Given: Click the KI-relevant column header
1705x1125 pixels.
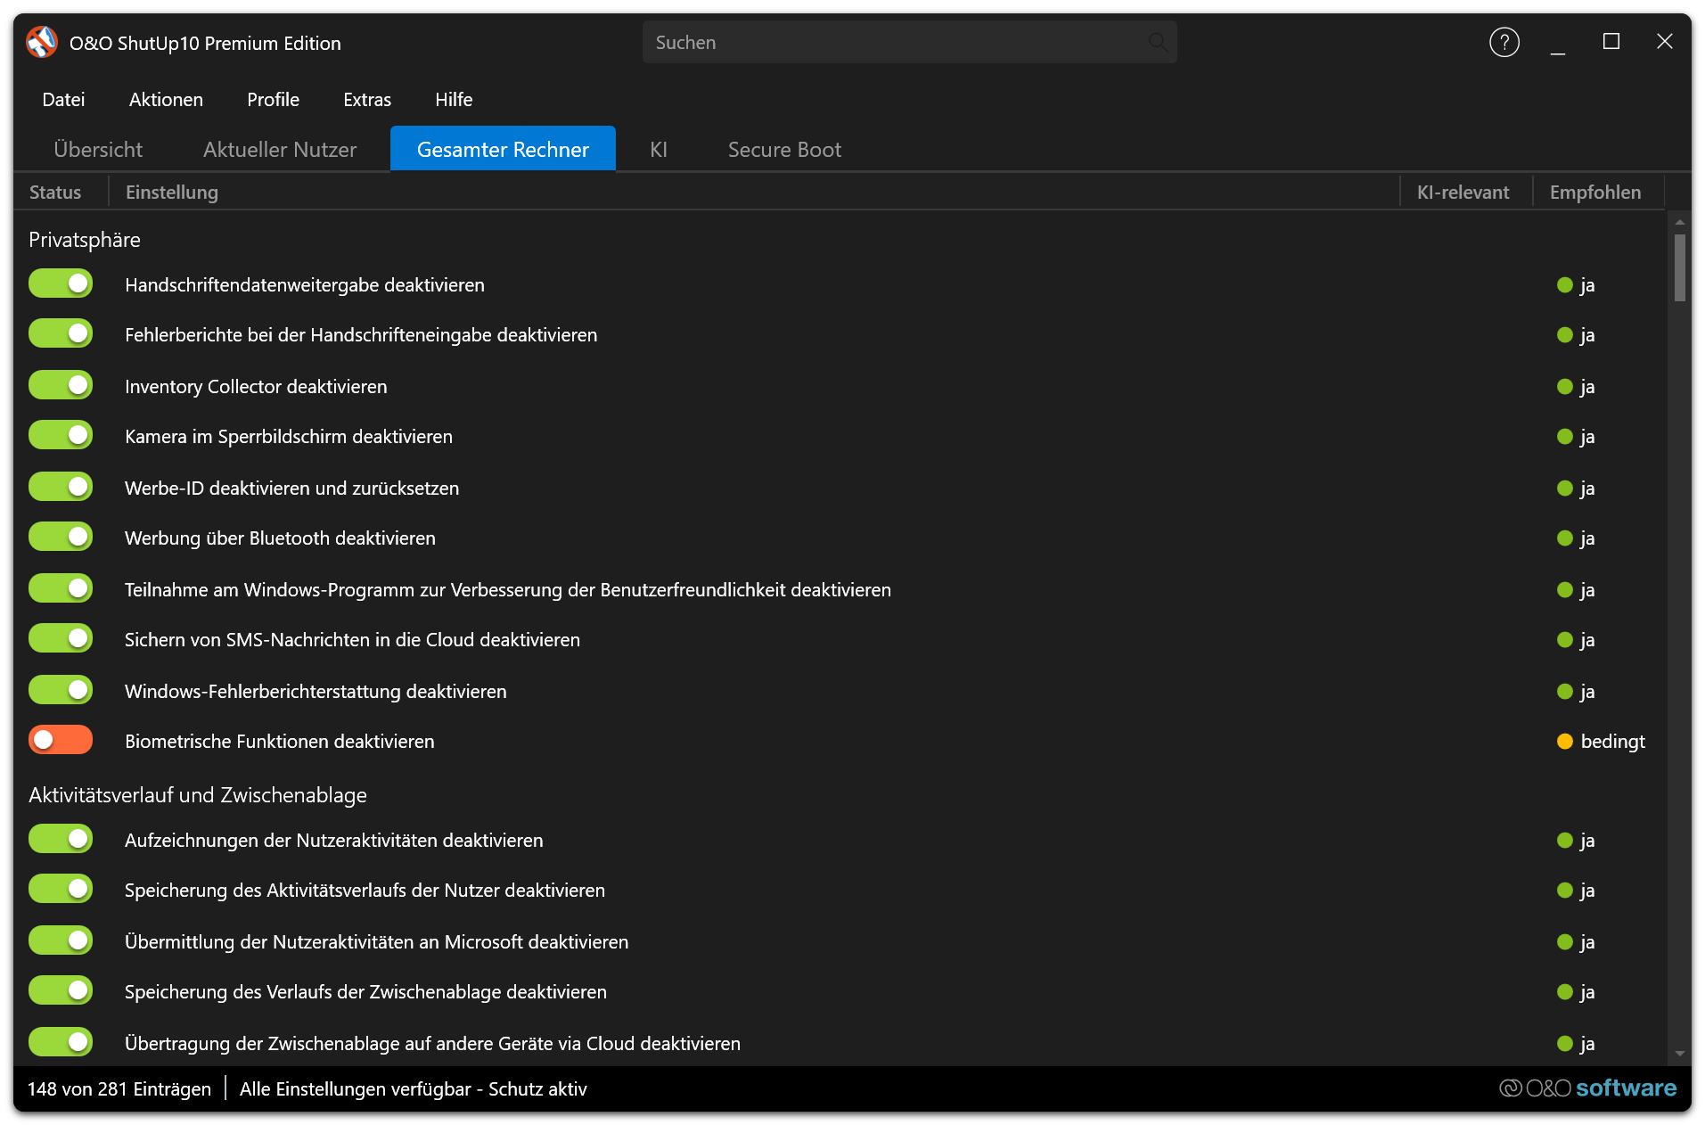Looking at the screenshot, I should click(x=1463, y=193).
